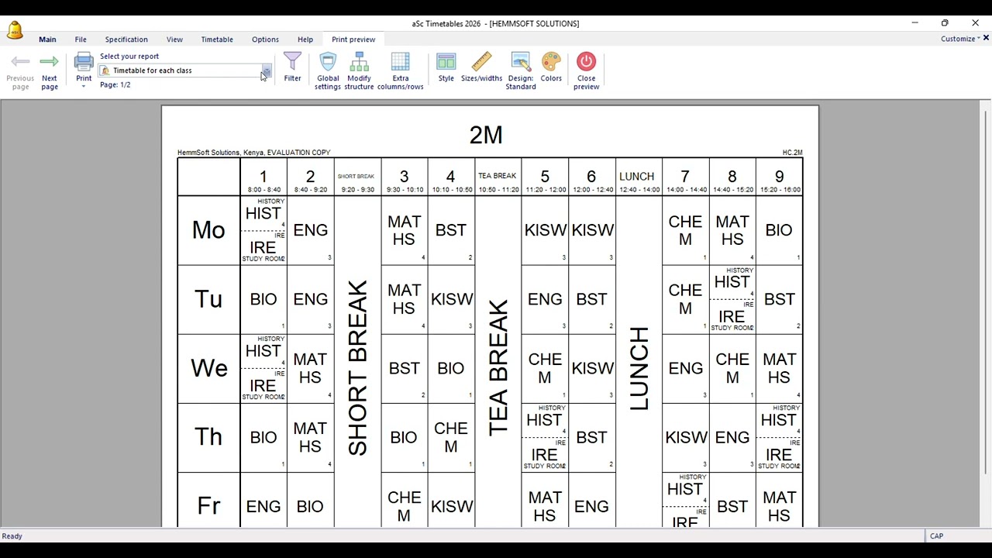Click Monday period 9 BIO cell
Image resolution: width=992 pixels, height=558 pixels.
click(x=779, y=230)
